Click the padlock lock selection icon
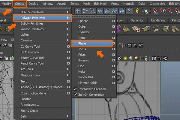 point(137,11)
